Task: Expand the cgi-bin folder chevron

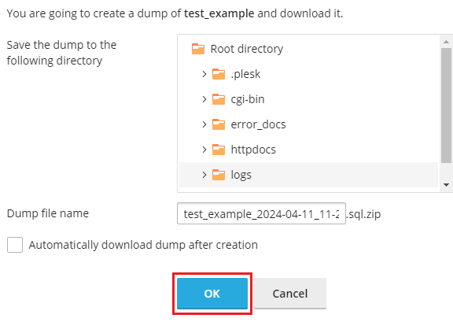Action: [x=204, y=99]
